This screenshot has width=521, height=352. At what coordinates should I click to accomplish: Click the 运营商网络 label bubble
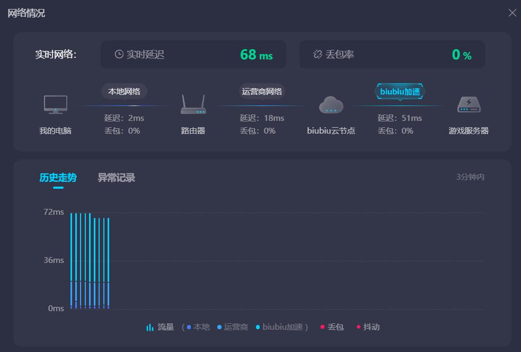(x=262, y=91)
